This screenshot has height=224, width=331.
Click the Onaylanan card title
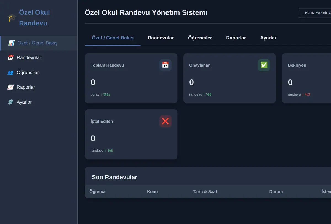[x=200, y=65]
